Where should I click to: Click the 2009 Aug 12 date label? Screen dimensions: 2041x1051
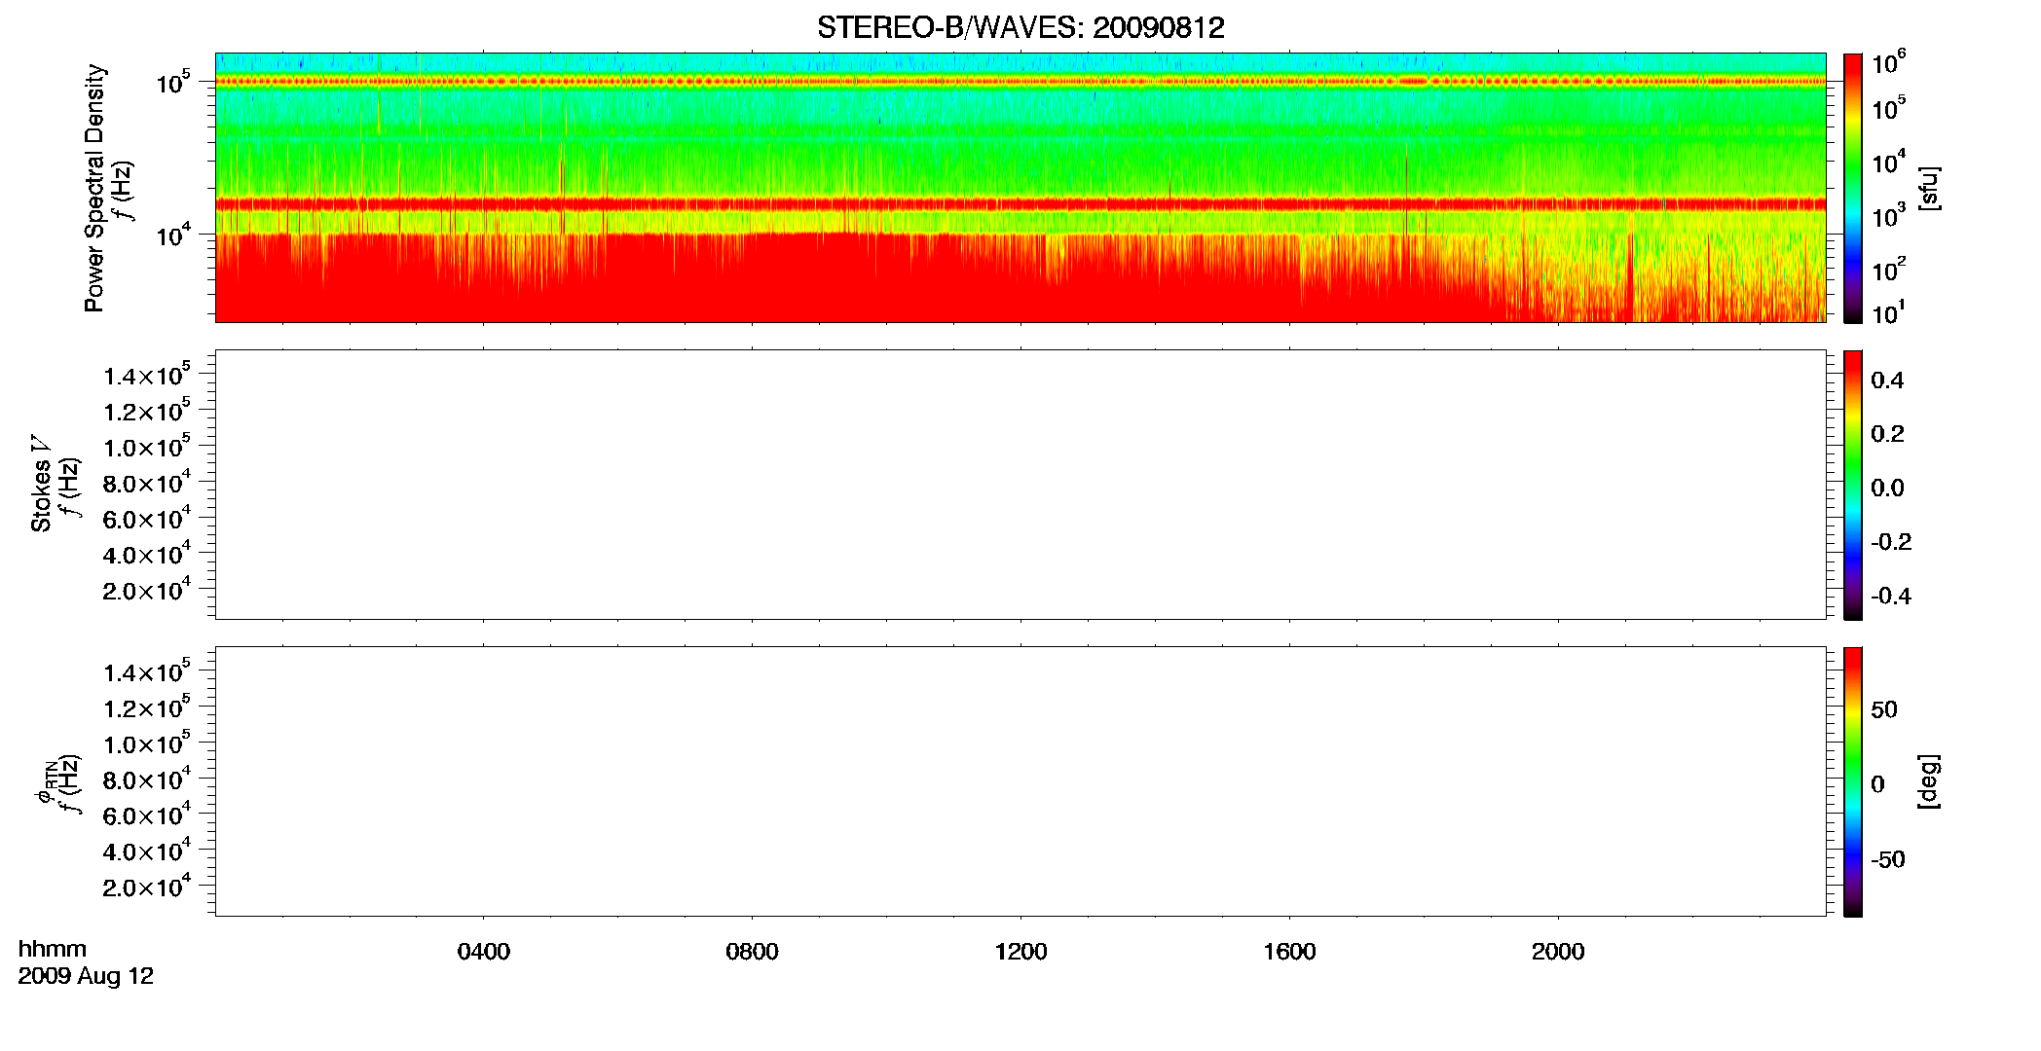[86, 976]
